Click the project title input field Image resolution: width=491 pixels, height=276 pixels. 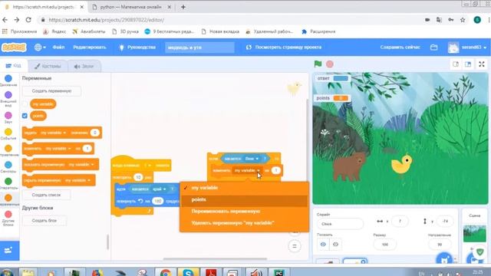(x=199, y=48)
